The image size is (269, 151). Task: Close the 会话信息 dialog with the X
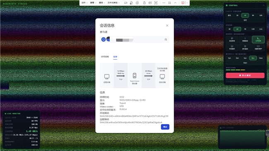click(167, 26)
